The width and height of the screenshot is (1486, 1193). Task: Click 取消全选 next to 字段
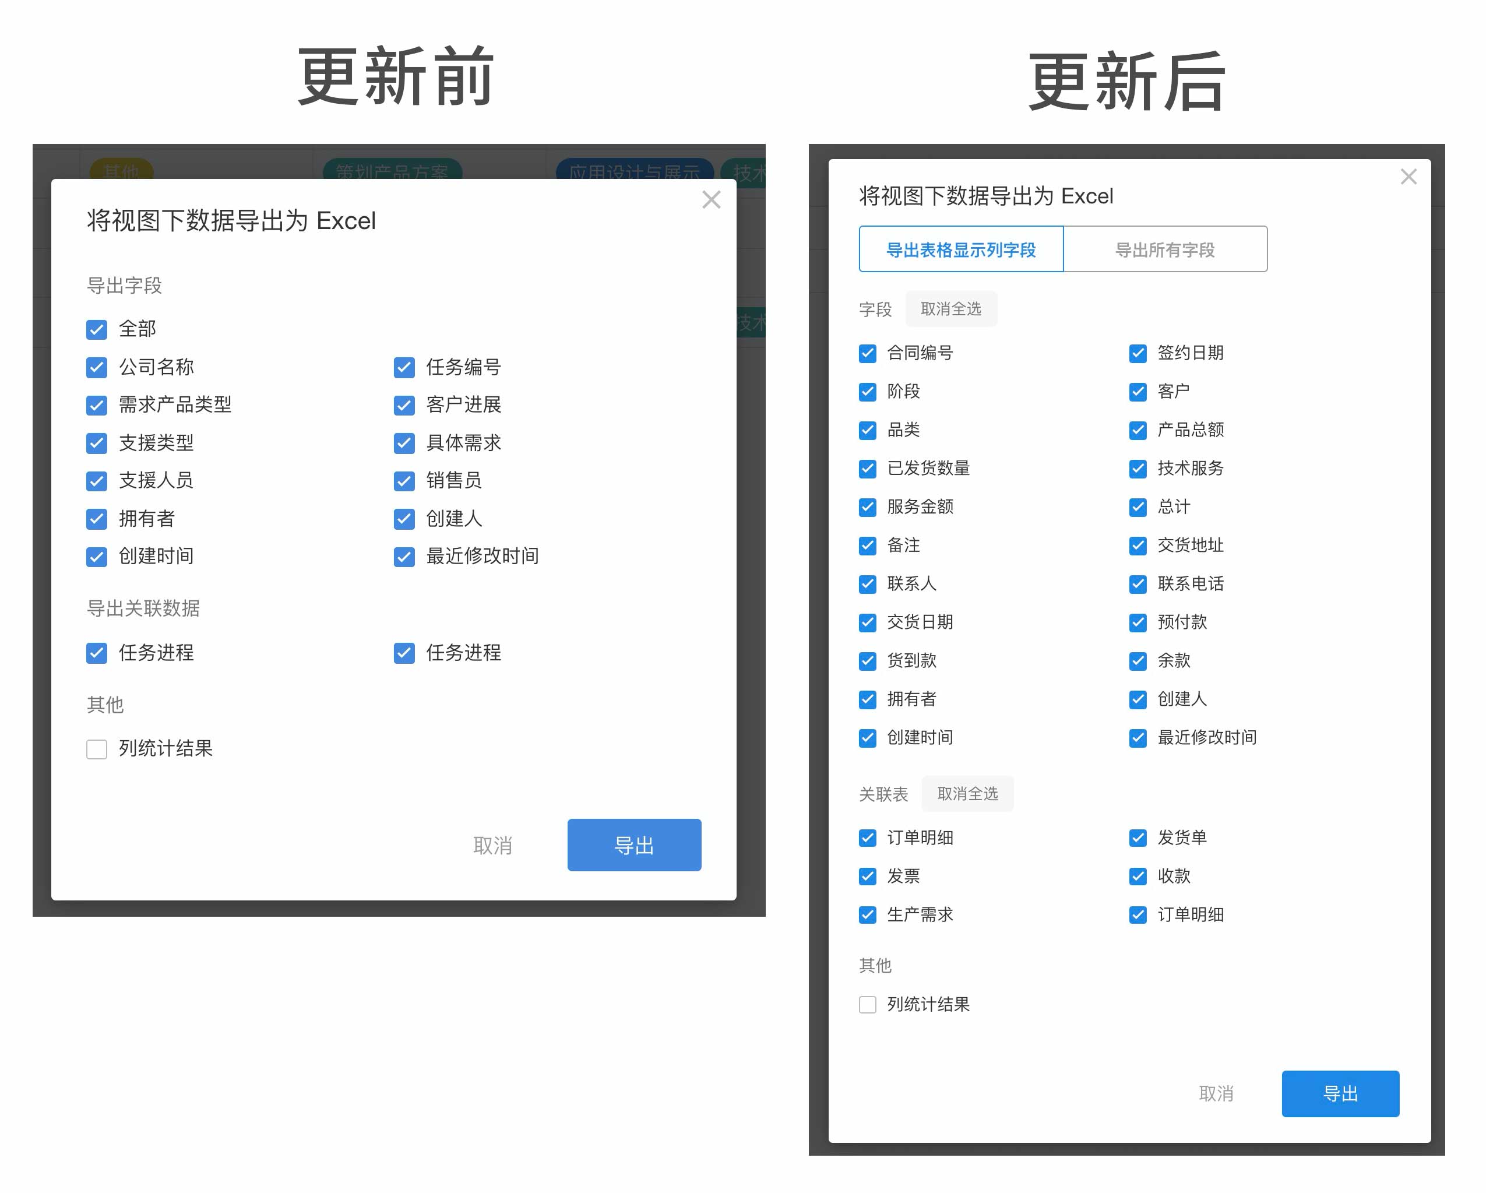[950, 309]
